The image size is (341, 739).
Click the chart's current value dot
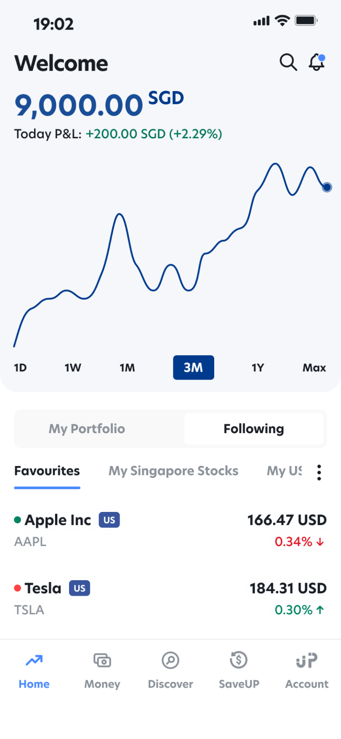coord(327,187)
